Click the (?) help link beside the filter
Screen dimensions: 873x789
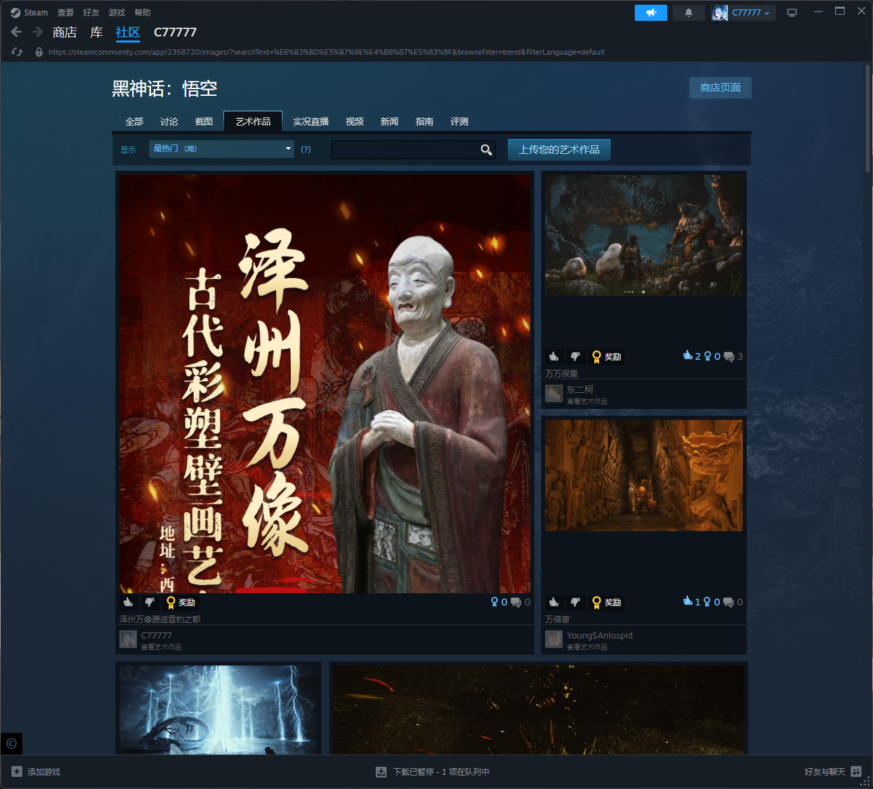point(306,149)
